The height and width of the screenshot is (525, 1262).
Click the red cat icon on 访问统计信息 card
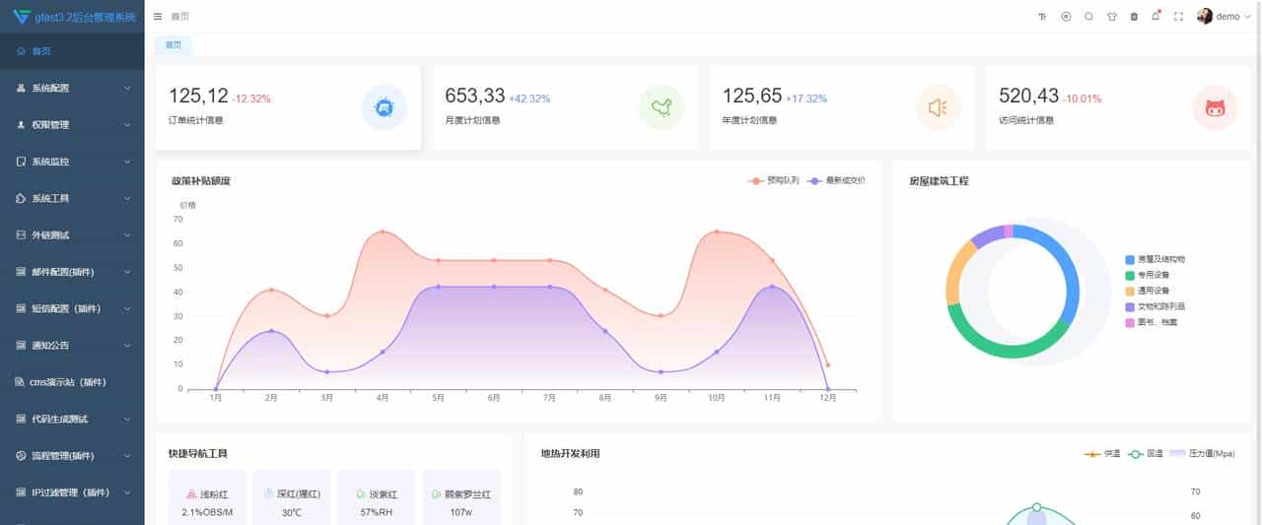click(x=1216, y=107)
